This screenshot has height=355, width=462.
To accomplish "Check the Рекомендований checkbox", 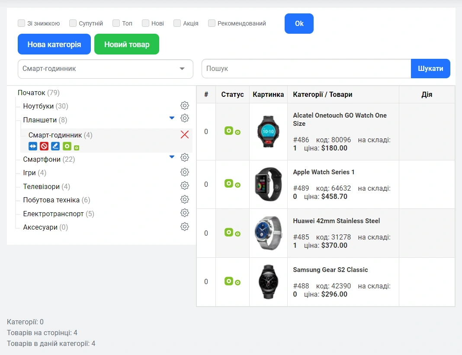I will click(x=212, y=23).
